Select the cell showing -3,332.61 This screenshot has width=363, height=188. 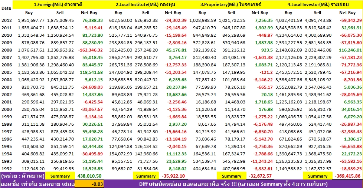263,169
